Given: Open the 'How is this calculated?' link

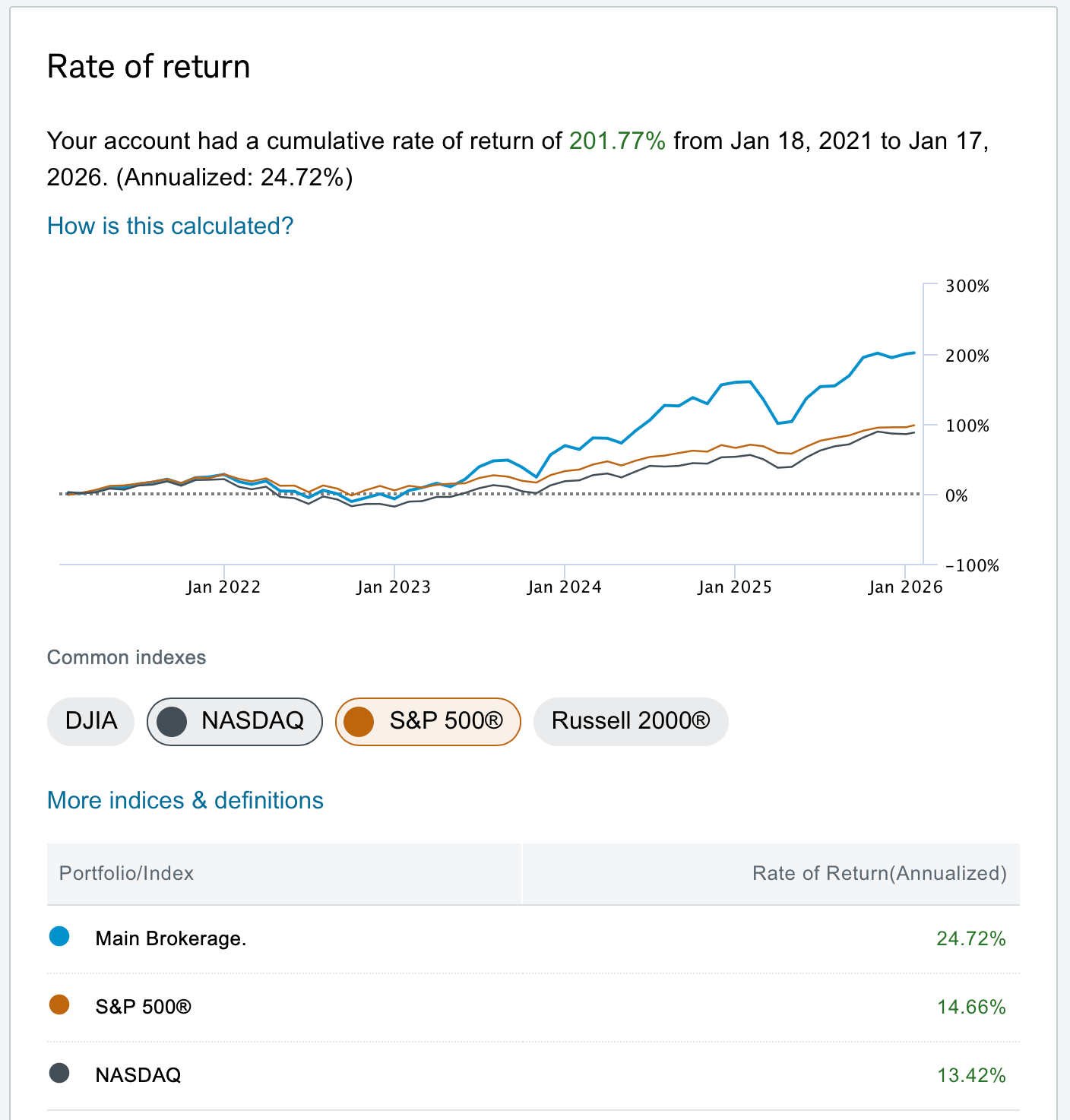Looking at the screenshot, I should (170, 226).
